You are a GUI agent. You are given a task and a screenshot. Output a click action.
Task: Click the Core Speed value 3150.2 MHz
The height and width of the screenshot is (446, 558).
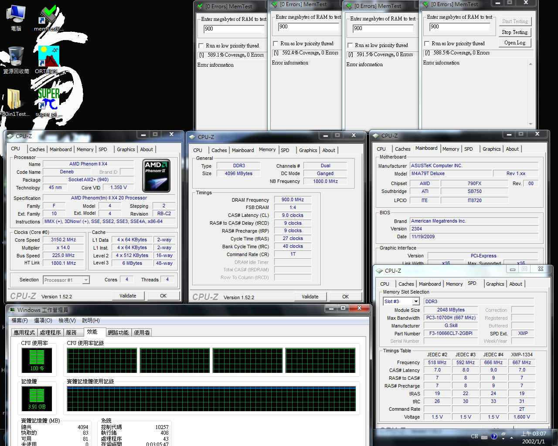click(x=63, y=240)
